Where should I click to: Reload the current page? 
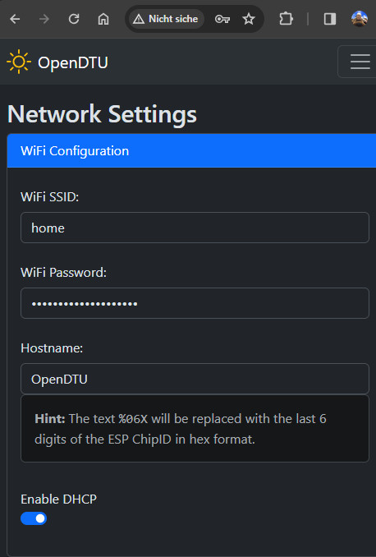[74, 19]
